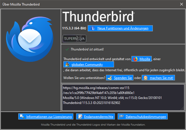Image resolution: width=186 pixels, height=130 pixels.
Task: Click the Mozilla Foundation trademark notice
Action: pos(93,125)
